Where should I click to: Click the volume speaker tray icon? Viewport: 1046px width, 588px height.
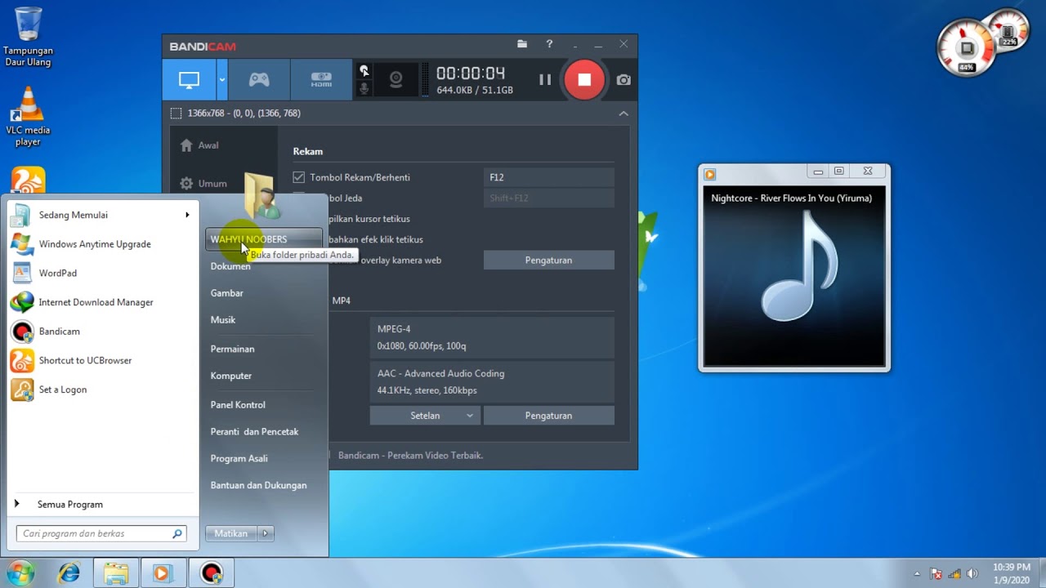coord(972,574)
